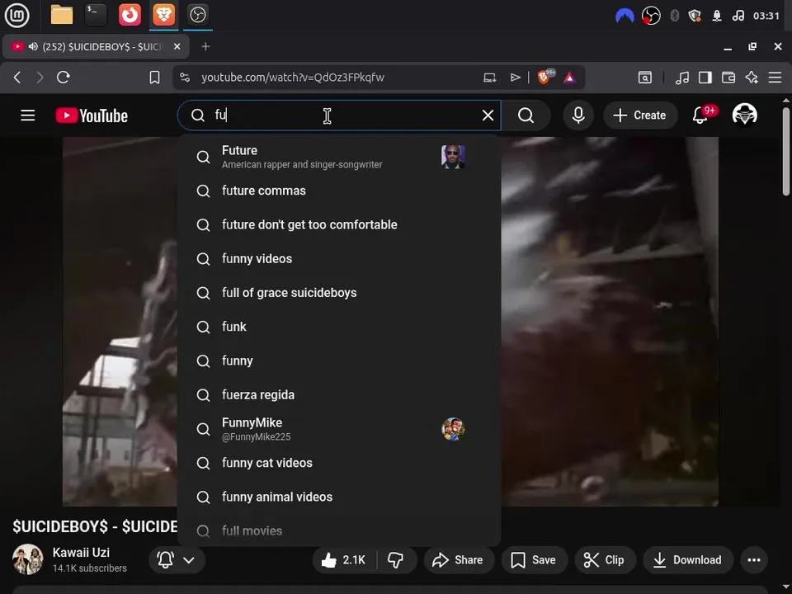Click the address bar URL

(293, 78)
